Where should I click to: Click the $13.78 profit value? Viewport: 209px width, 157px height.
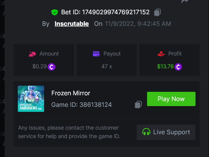(x=165, y=66)
